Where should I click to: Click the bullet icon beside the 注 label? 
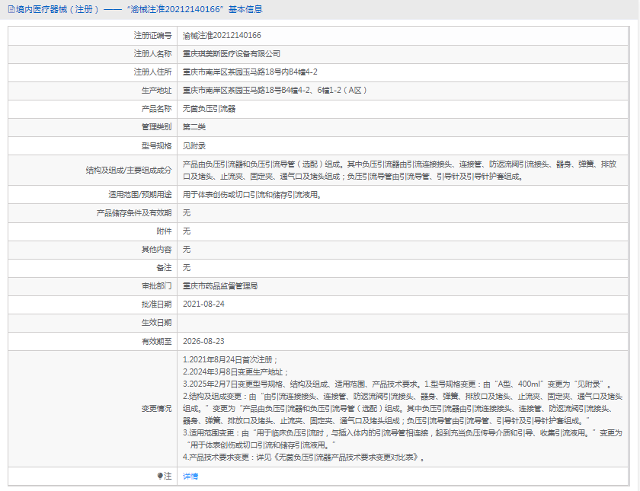coord(160,476)
